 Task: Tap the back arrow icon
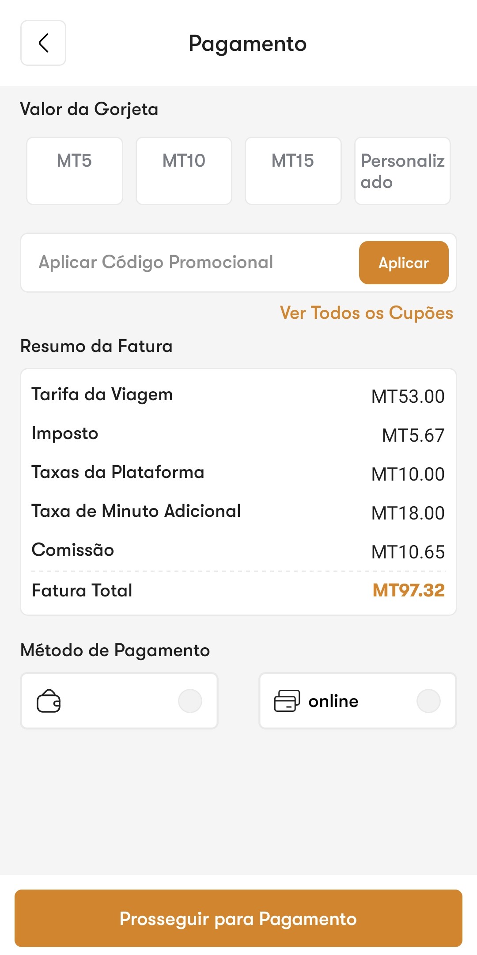click(43, 43)
